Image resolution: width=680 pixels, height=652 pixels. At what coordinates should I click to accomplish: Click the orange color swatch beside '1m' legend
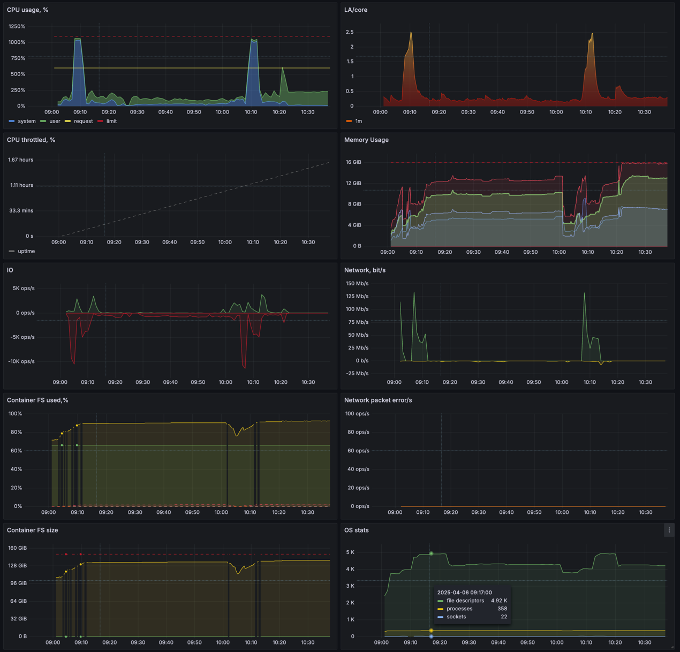point(349,122)
